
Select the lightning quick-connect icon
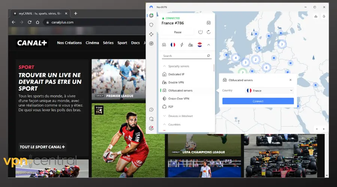tap(182, 45)
